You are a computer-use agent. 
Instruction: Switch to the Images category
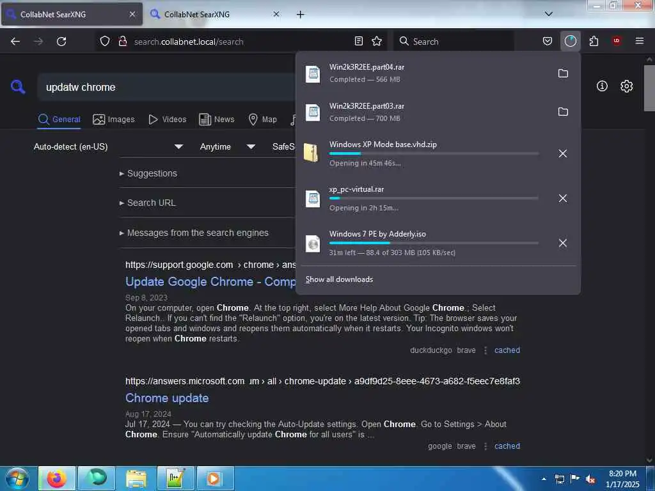pyautogui.click(x=114, y=120)
